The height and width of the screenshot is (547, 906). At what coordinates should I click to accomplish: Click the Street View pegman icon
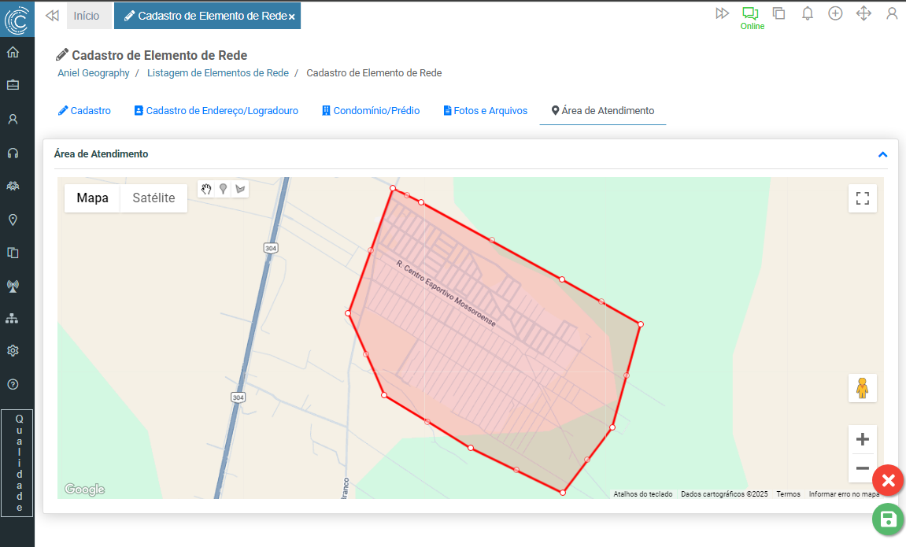coord(862,388)
